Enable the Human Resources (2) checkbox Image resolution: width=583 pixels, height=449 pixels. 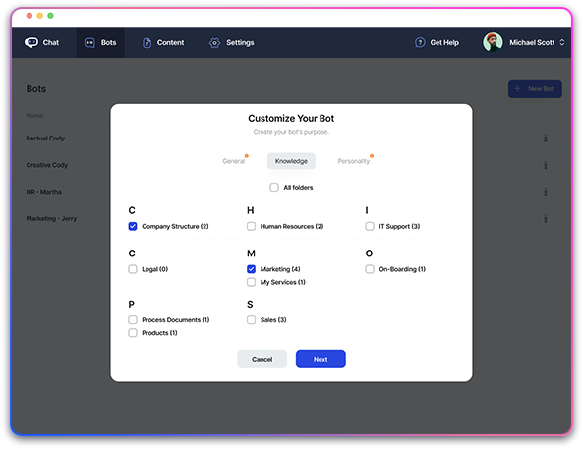click(251, 226)
